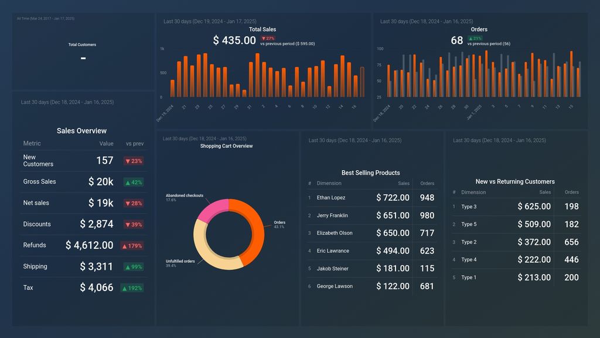Select the Jakob Steiner product row
This screenshot has height=338, width=600.
click(x=371, y=269)
